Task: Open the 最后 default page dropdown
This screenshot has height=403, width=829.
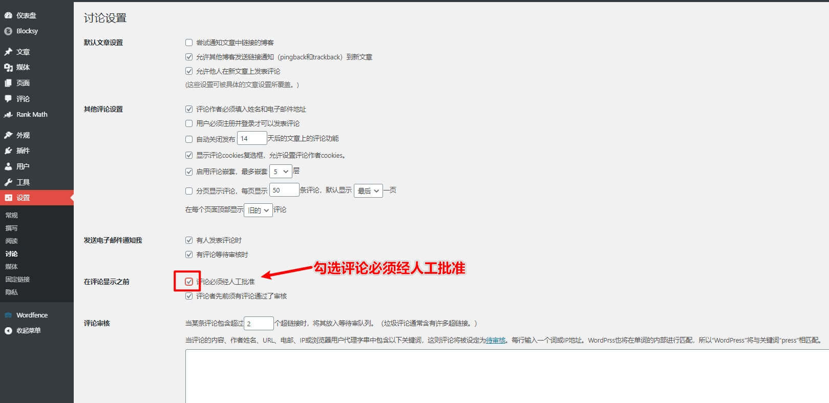Action: [368, 191]
